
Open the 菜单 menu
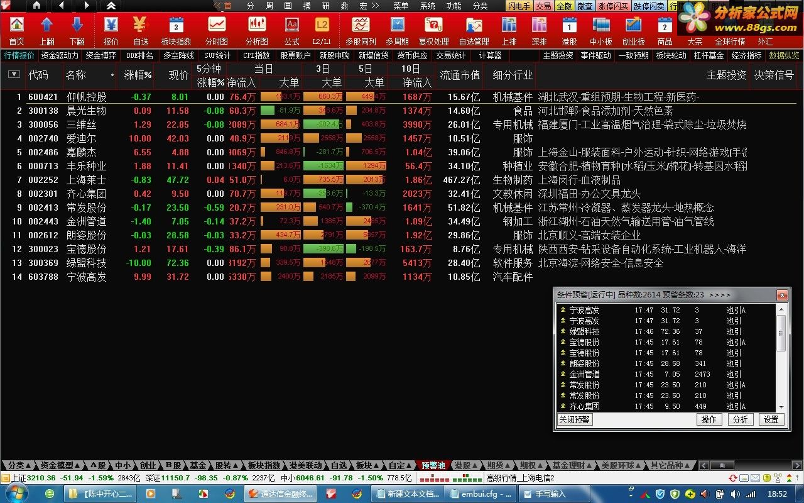click(401, 6)
